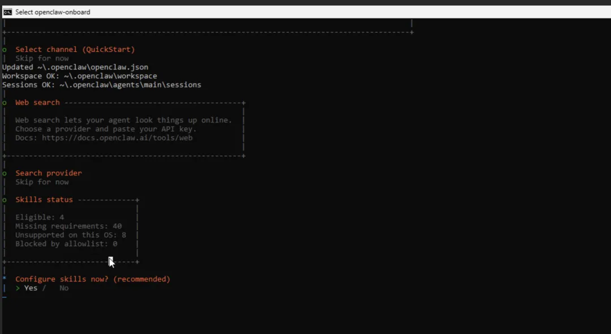Click the 'Workspace OK' line
Viewport: 611px width, 334px height.
[80, 76]
